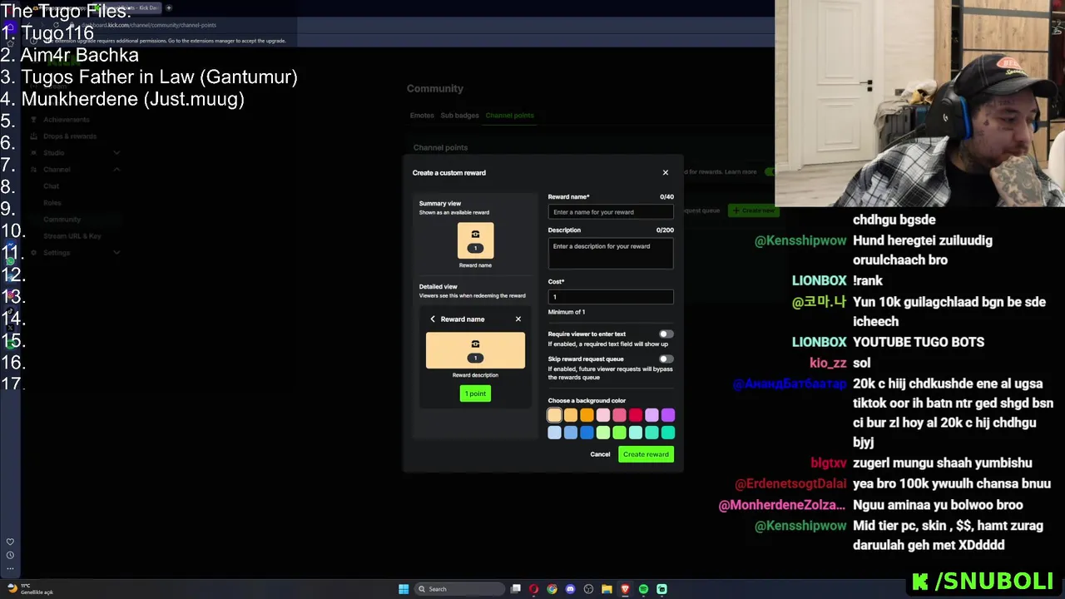Open Discord from the taskbar
1065x599 pixels.
[x=570, y=589]
